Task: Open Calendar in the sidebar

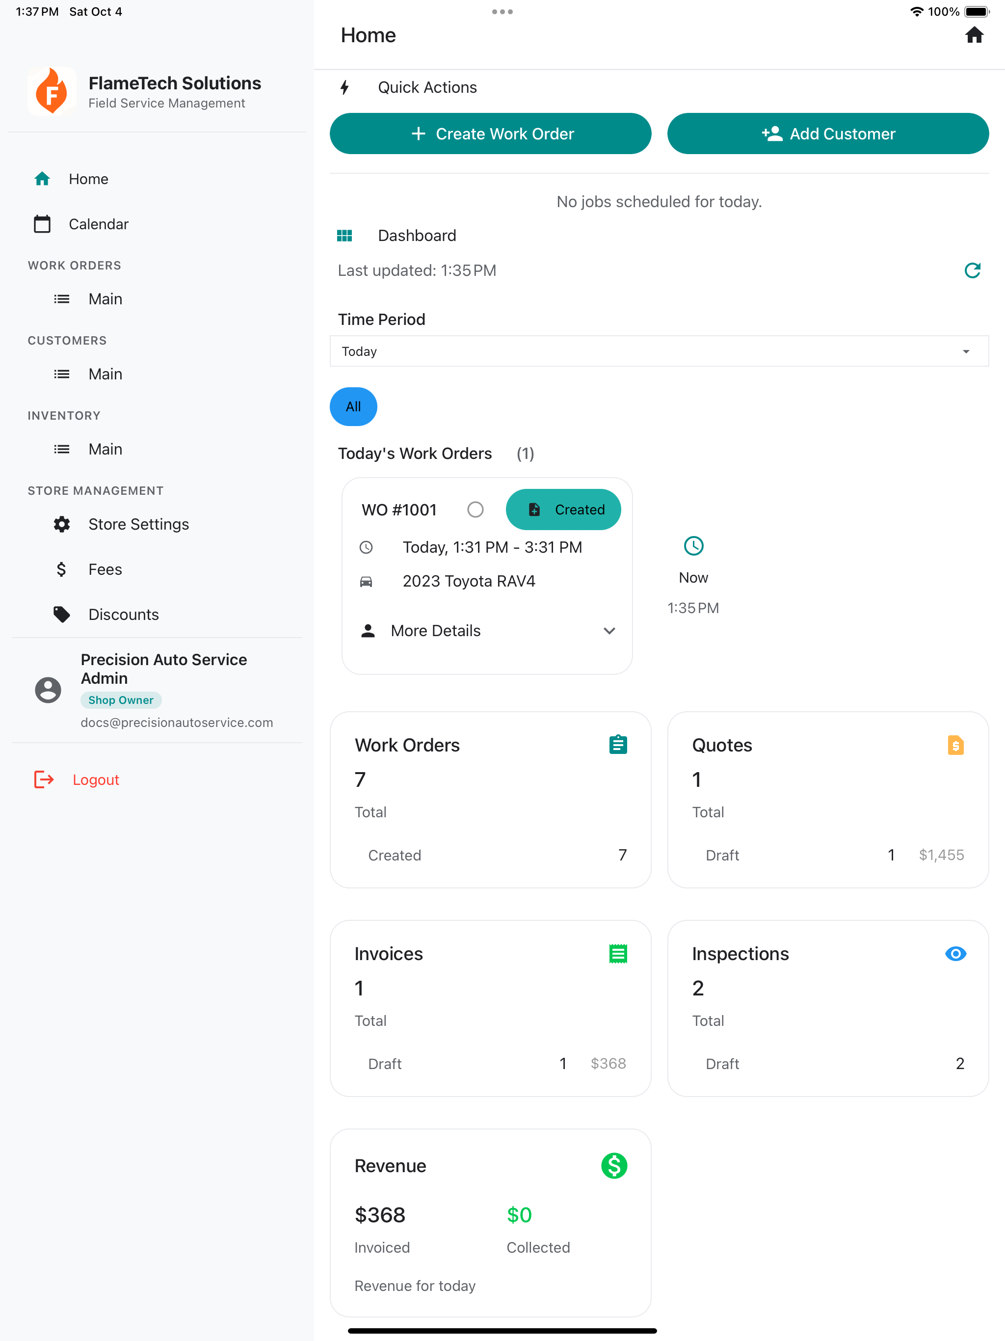Action: (98, 224)
